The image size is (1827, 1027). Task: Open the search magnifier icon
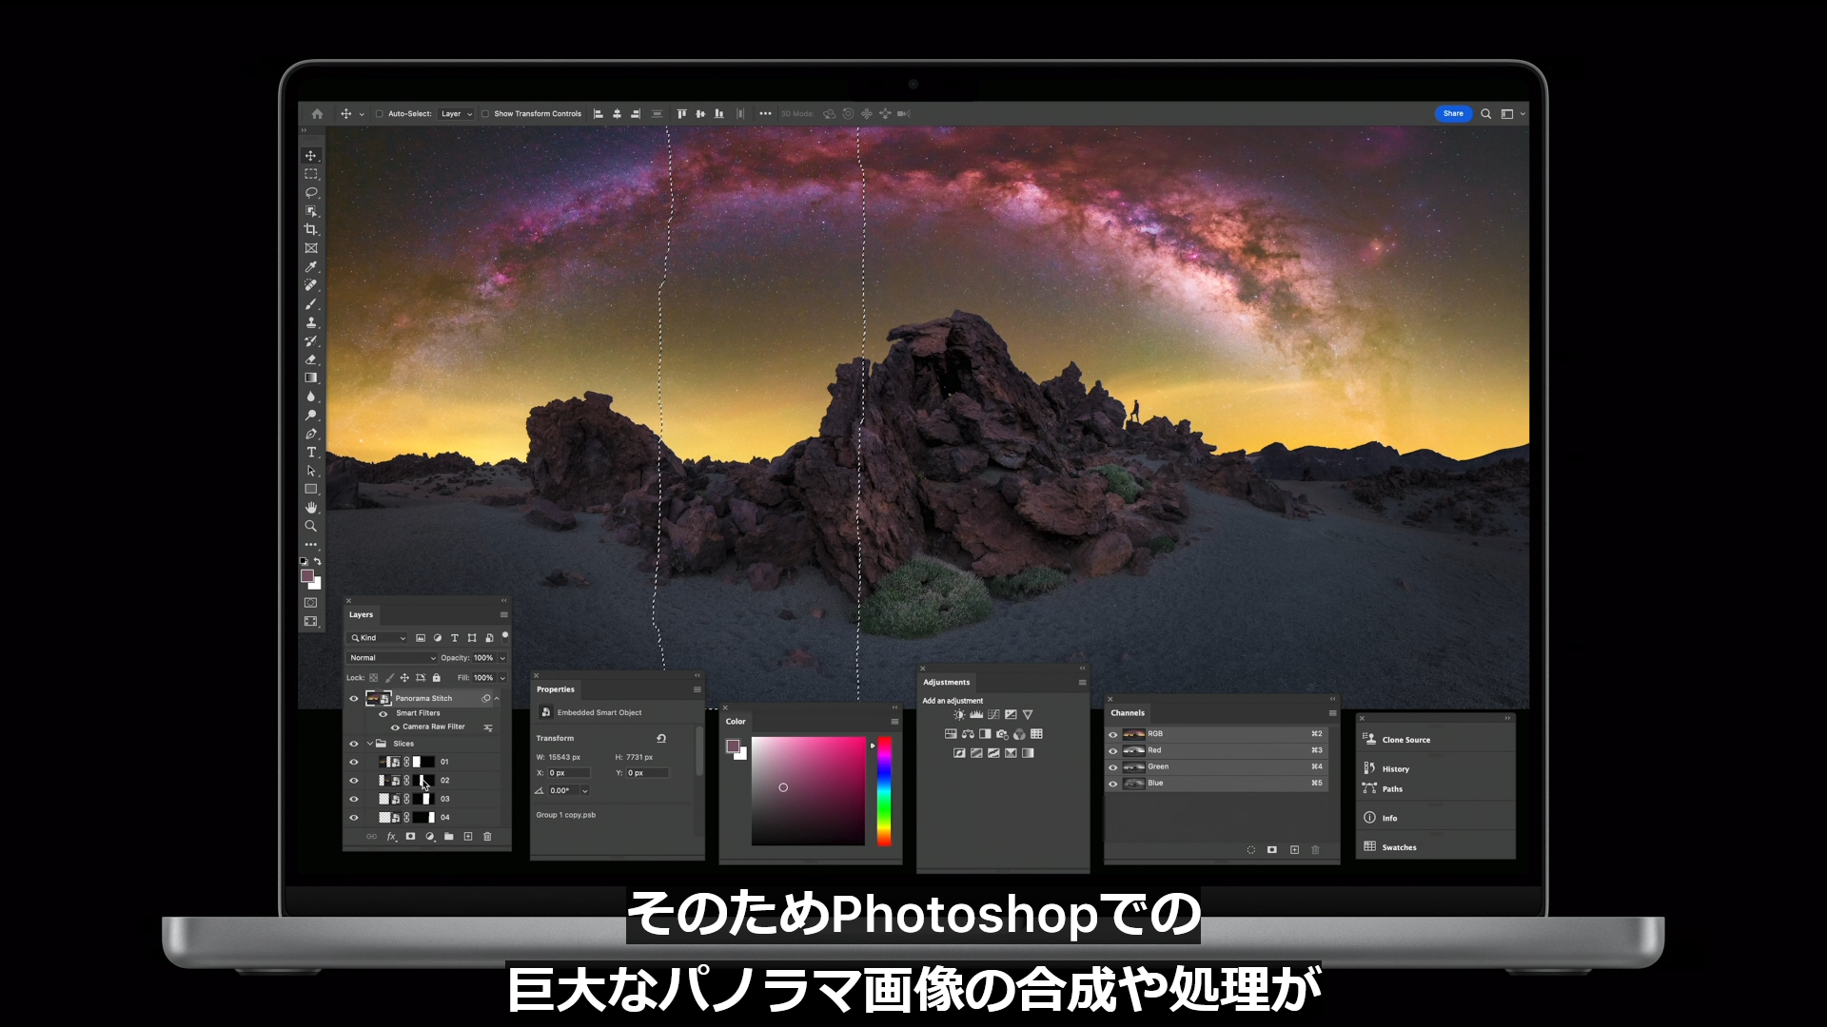point(1485,114)
